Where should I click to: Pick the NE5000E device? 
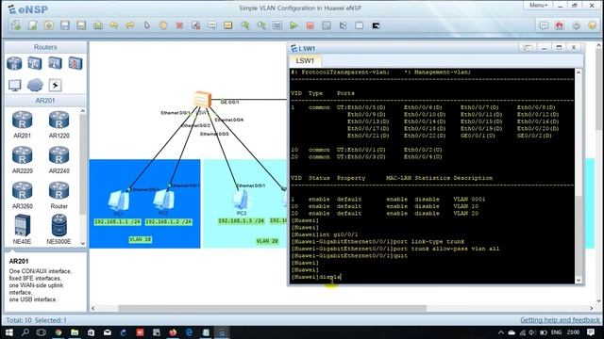(x=59, y=230)
